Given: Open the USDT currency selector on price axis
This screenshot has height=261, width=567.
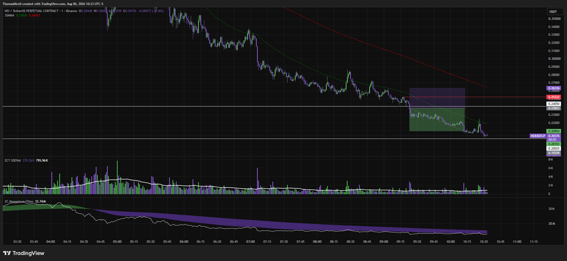Looking at the screenshot, I should pos(552,11).
